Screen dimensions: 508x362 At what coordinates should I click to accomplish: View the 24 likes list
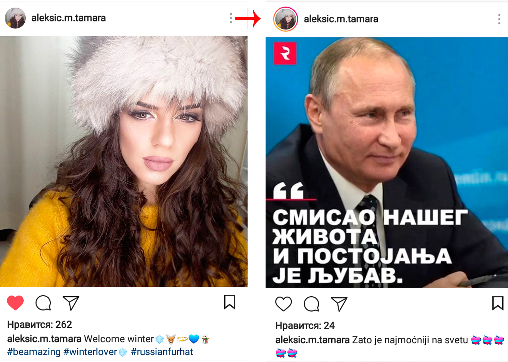click(x=305, y=325)
